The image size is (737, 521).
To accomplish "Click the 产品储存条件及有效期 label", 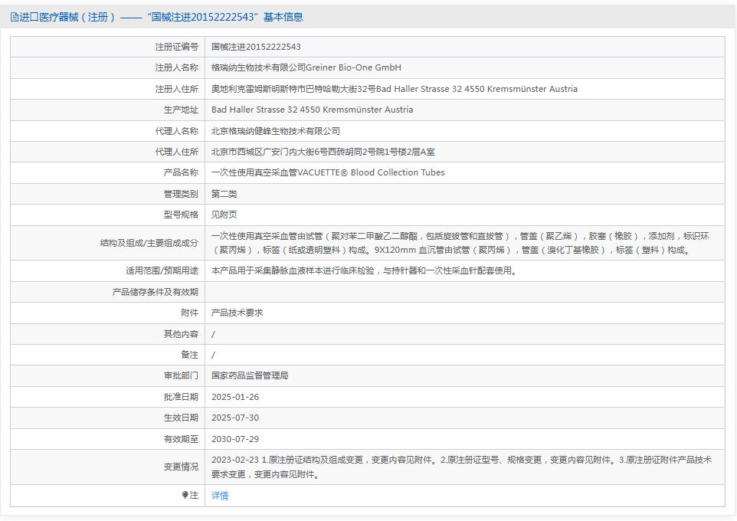I will pyautogui.click(x=155, y=292).
